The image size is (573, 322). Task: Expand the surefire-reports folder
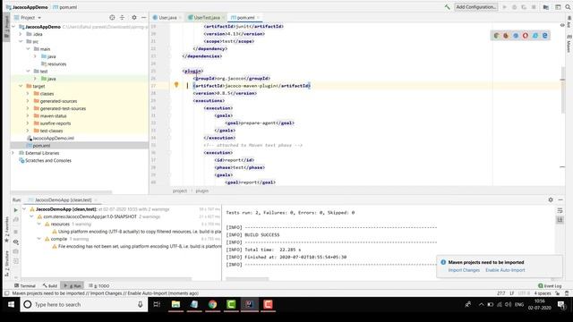[28, 123]
